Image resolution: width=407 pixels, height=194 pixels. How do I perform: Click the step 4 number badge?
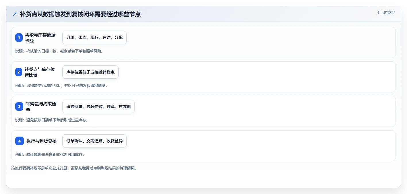20,141
